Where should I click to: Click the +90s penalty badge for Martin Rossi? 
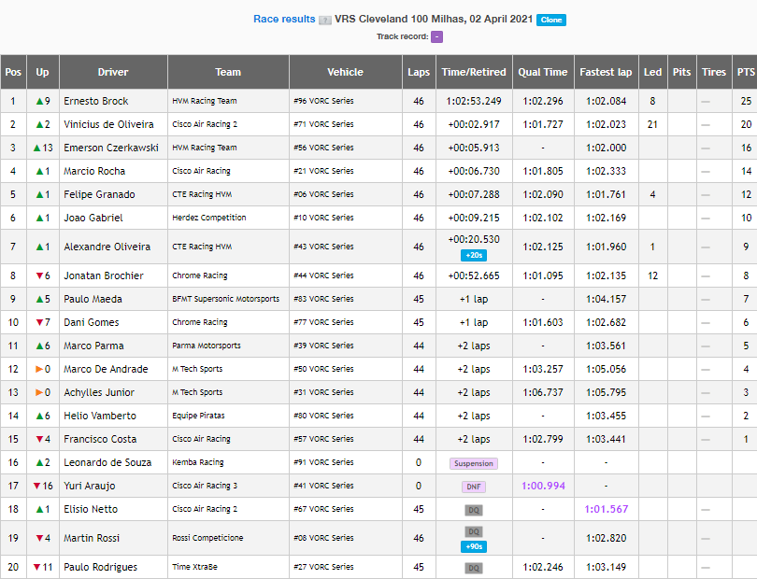(x=474, y=546)
